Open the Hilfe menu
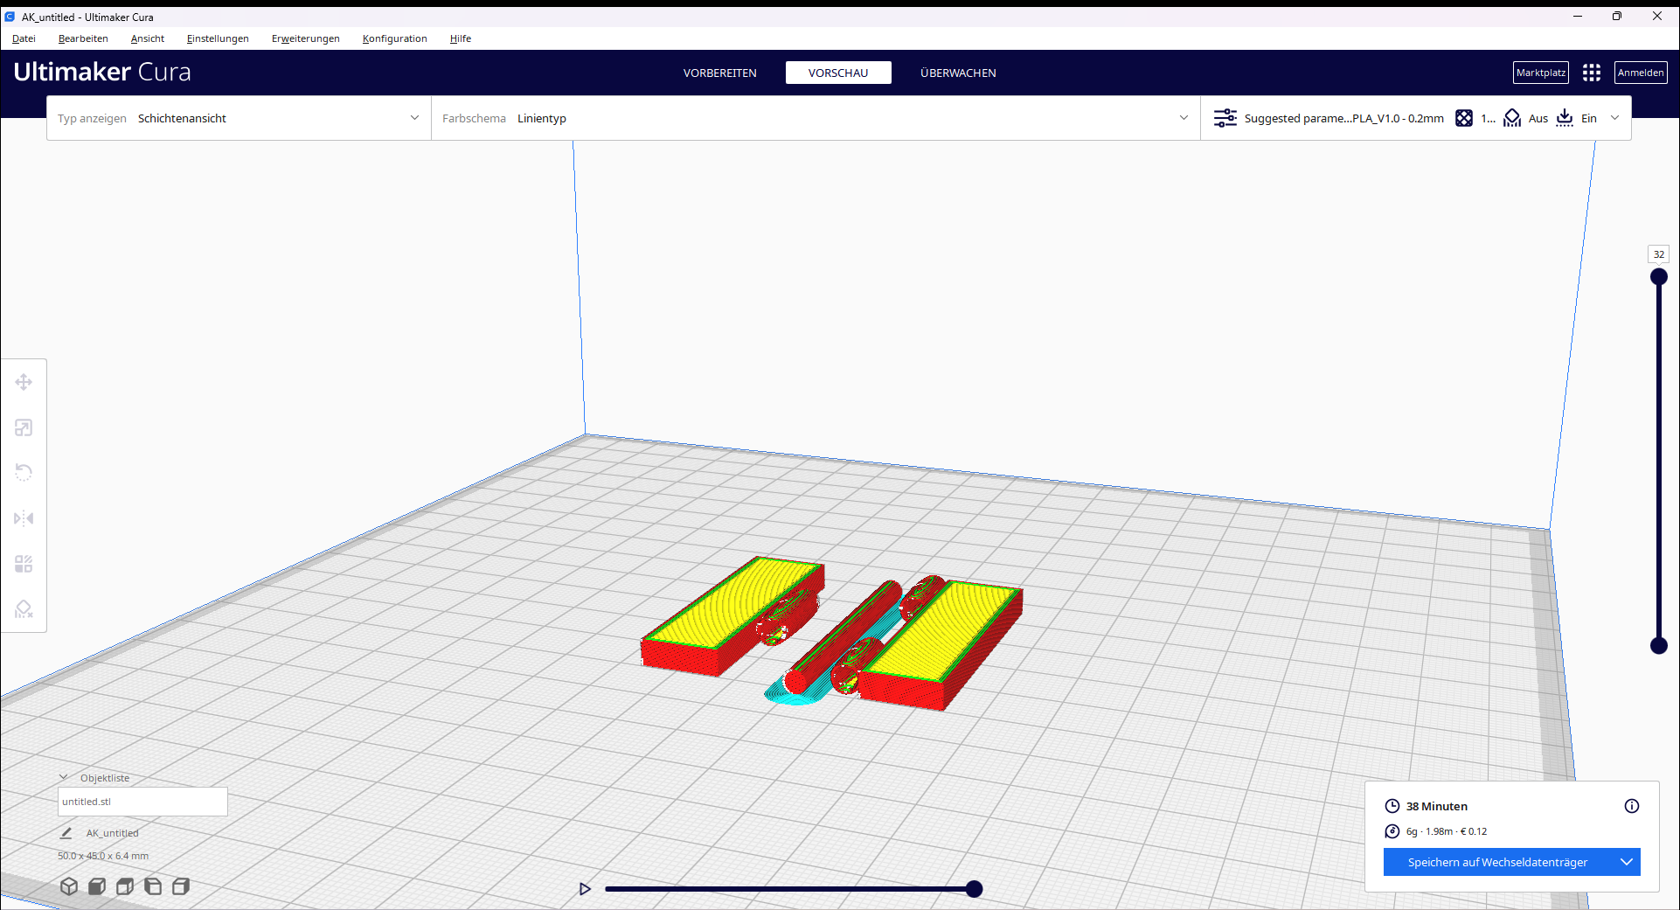 (461, 38)
